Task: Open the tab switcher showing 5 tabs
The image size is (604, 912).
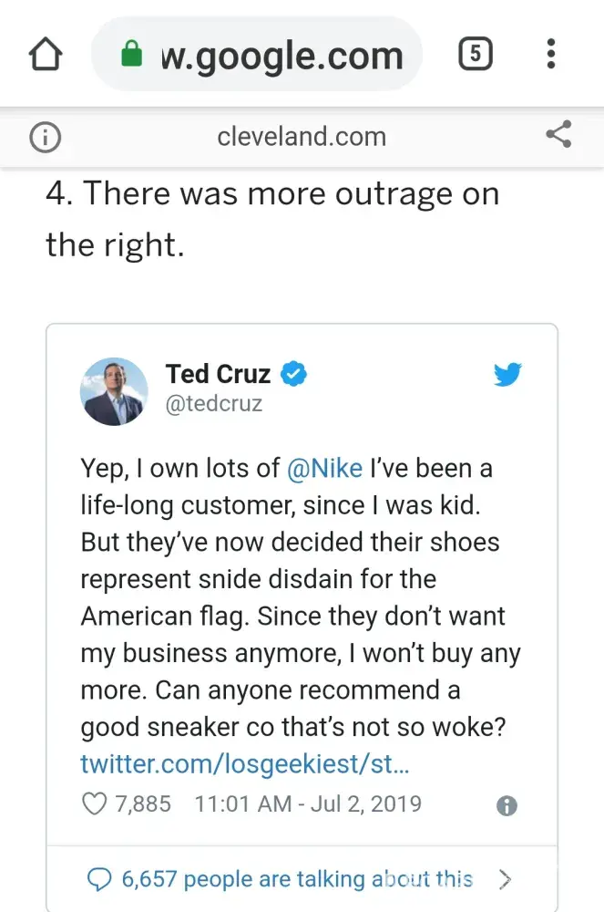Action: 475,55
